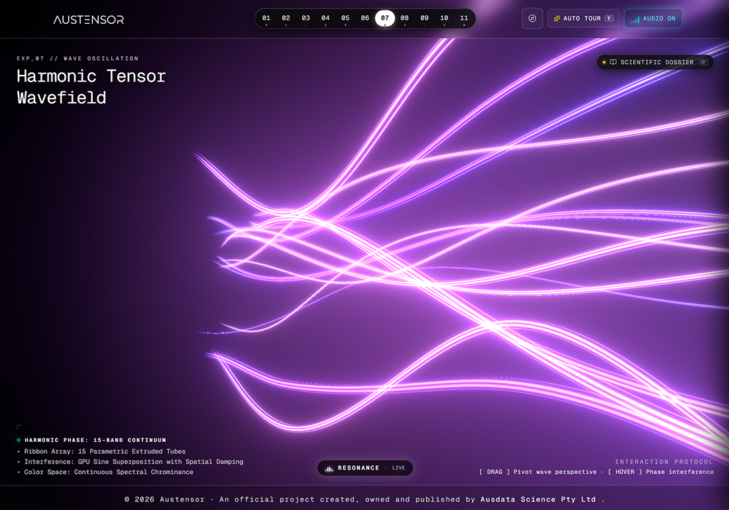Screen dimensions: 729x510
Task: Start the Auto Tour
Action: pos(583,19)
